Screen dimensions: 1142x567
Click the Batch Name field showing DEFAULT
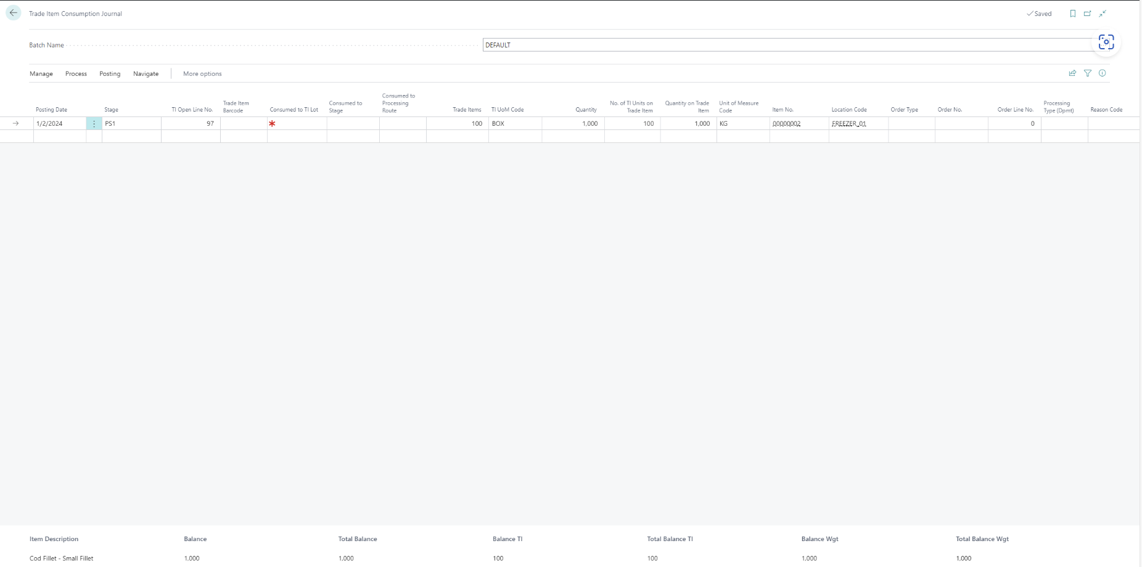pos(787,45)
